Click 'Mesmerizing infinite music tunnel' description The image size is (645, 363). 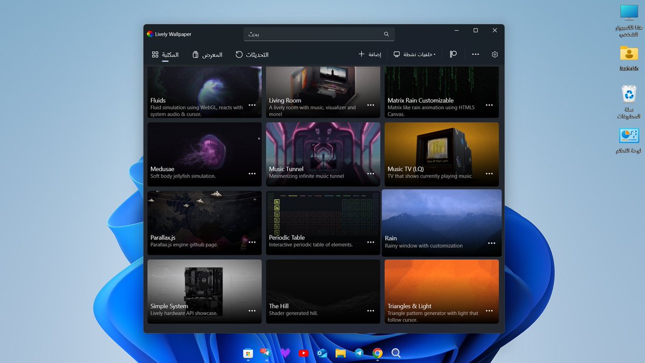306,176
